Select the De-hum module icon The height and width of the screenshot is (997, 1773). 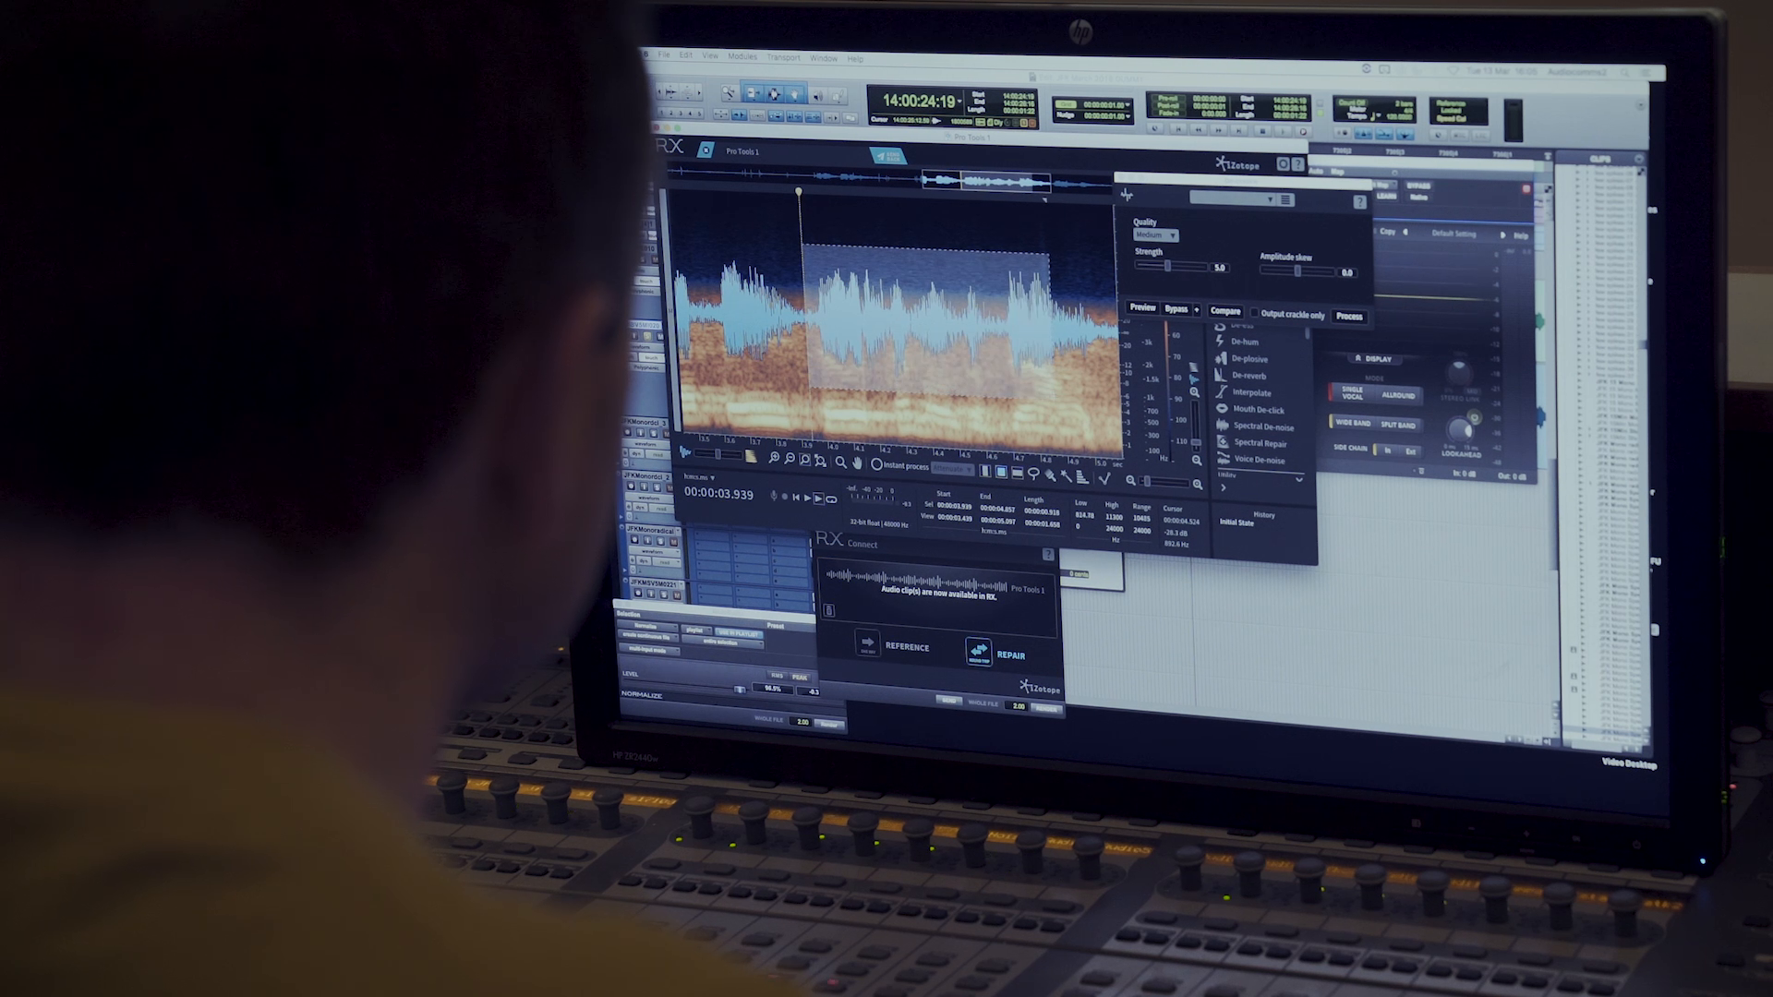[1221, 342]
